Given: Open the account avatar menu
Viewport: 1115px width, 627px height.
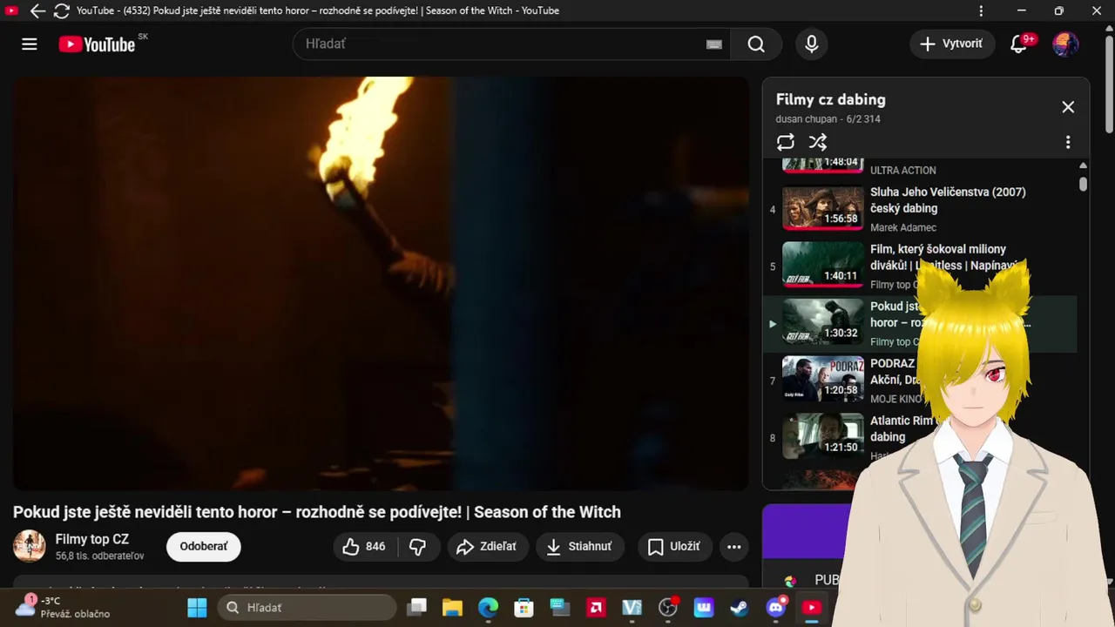Looking at the screenshot, I should pyautogui.click(x=1065, y=44).
